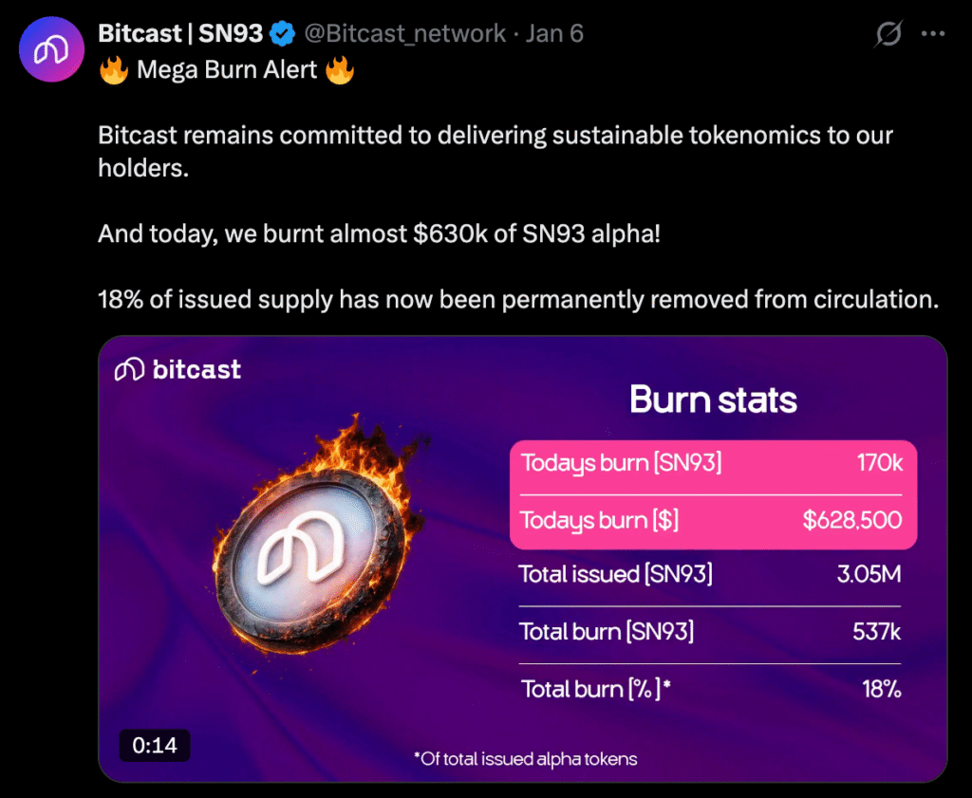Open the @Bitcast_network handle link
Image resolution: width=972 pixels, height=798 pixels.
(x=405, y=34)
